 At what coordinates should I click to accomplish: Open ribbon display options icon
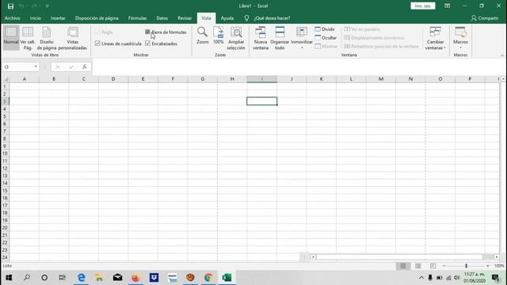click(447, 6)
